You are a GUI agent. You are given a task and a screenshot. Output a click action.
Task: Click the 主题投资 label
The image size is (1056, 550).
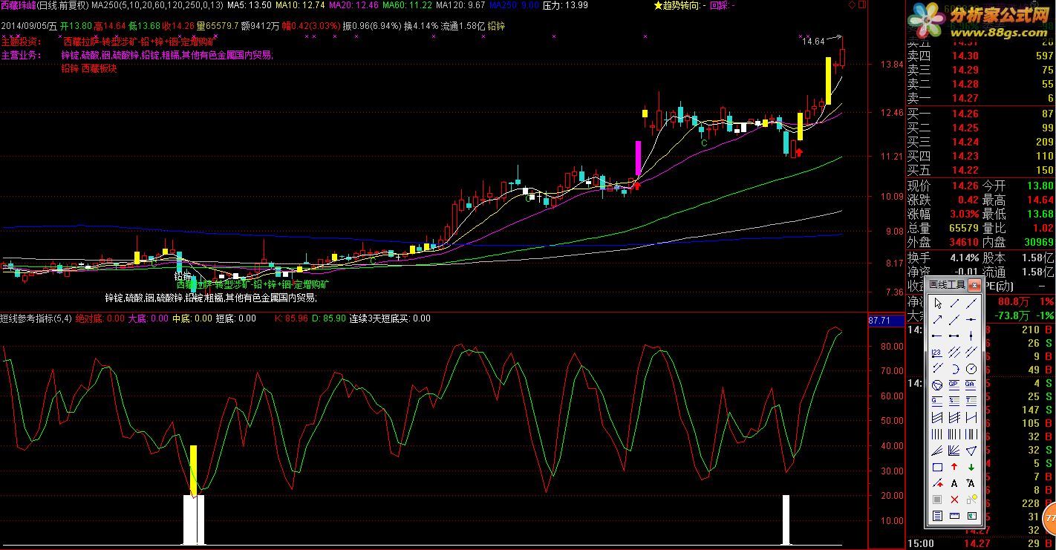pos(22,42)
